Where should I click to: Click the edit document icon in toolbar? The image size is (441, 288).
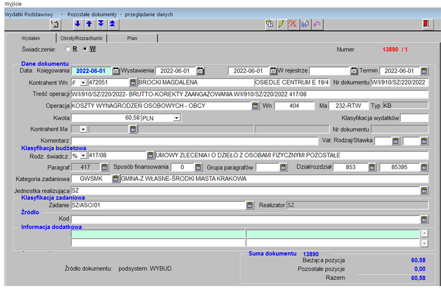point(55,24)
